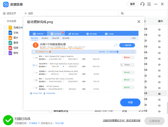This screenshot has height=127, width=168.
Task: Click the home icon beside 返回主页
Action: click(x=4, y=13)
